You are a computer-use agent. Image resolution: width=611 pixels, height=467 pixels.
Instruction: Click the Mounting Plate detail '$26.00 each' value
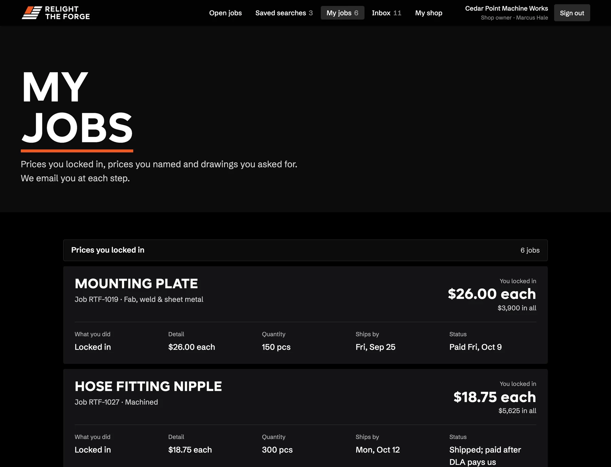(x=191, y=347)
